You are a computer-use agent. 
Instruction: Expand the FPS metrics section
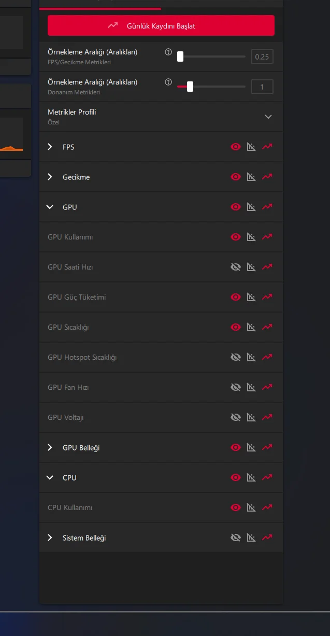tap(50, 147)
